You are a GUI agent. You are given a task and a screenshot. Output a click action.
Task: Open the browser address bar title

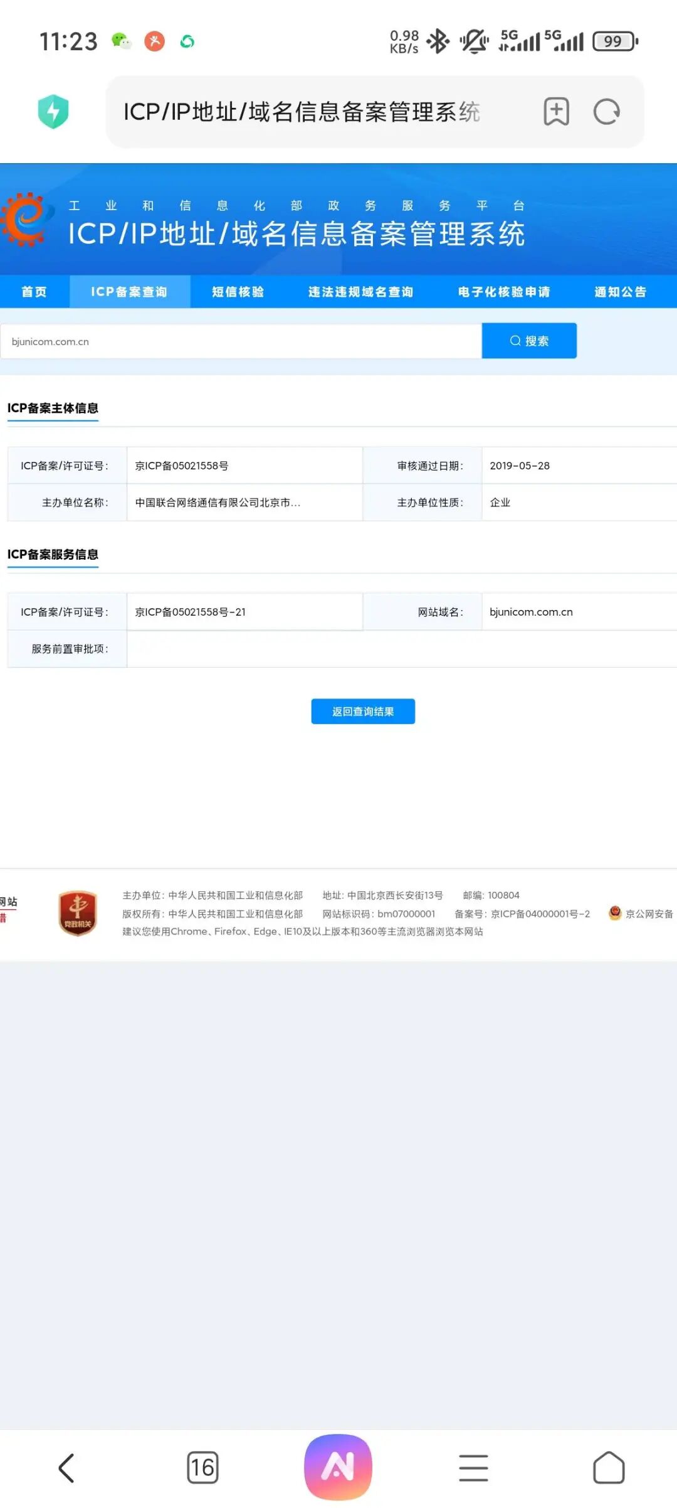point(302,112)
